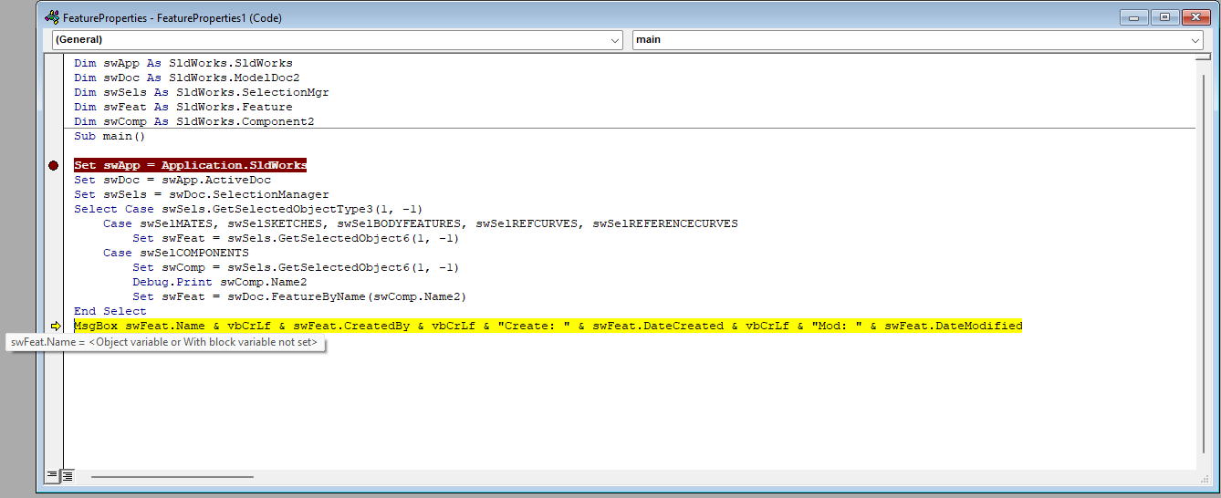
Task: Switch to Full Module View
Action: point(68,475)
